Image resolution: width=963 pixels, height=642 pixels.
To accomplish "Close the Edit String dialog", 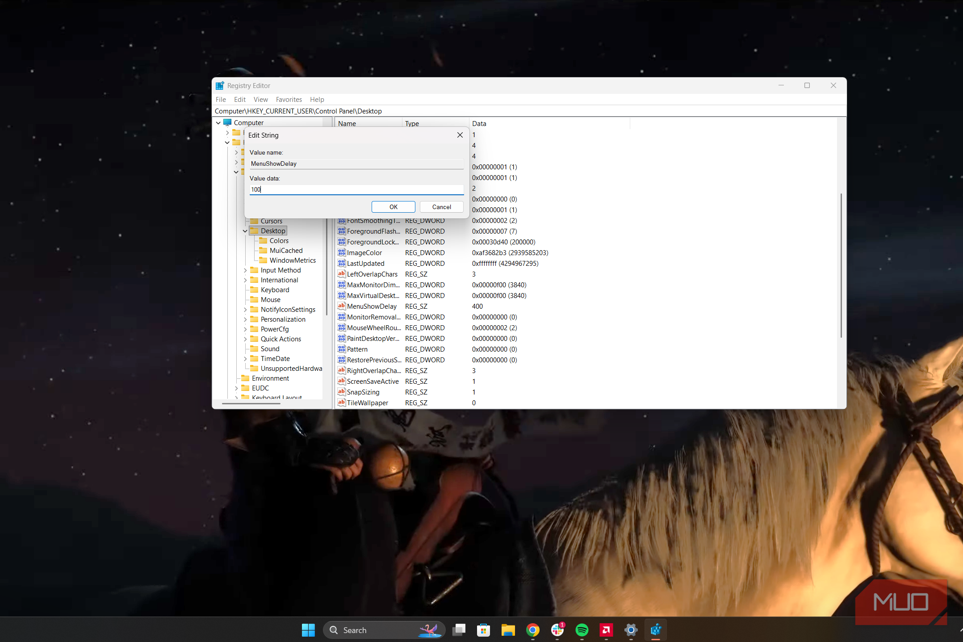I will [x=460, y=135].
